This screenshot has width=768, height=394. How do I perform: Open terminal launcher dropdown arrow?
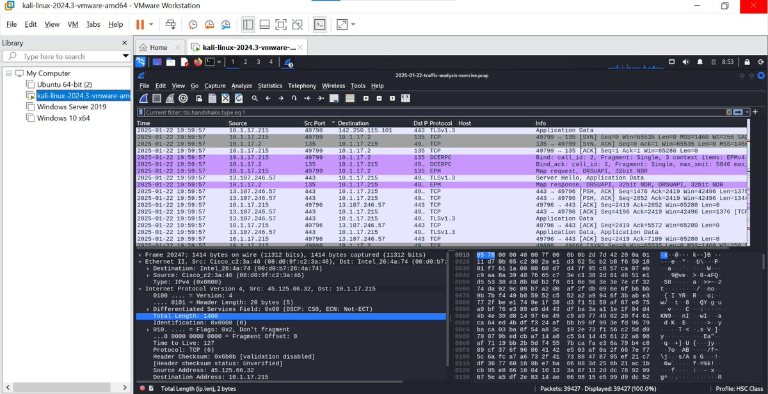click(x=219, y=62)
